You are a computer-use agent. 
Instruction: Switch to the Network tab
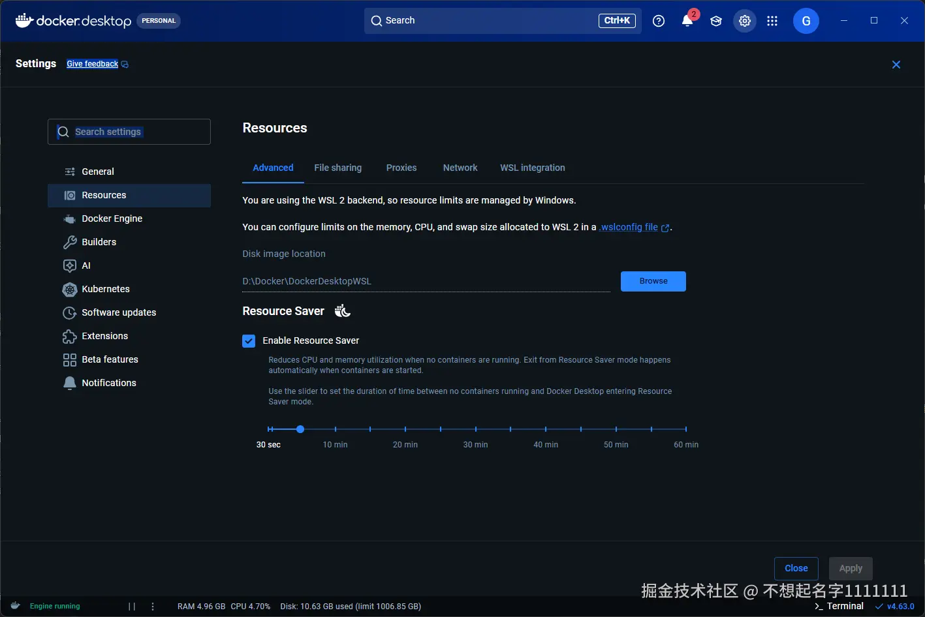tap(460, 168)
